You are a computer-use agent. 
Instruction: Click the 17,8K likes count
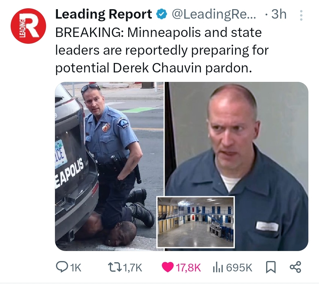[188, 268]
